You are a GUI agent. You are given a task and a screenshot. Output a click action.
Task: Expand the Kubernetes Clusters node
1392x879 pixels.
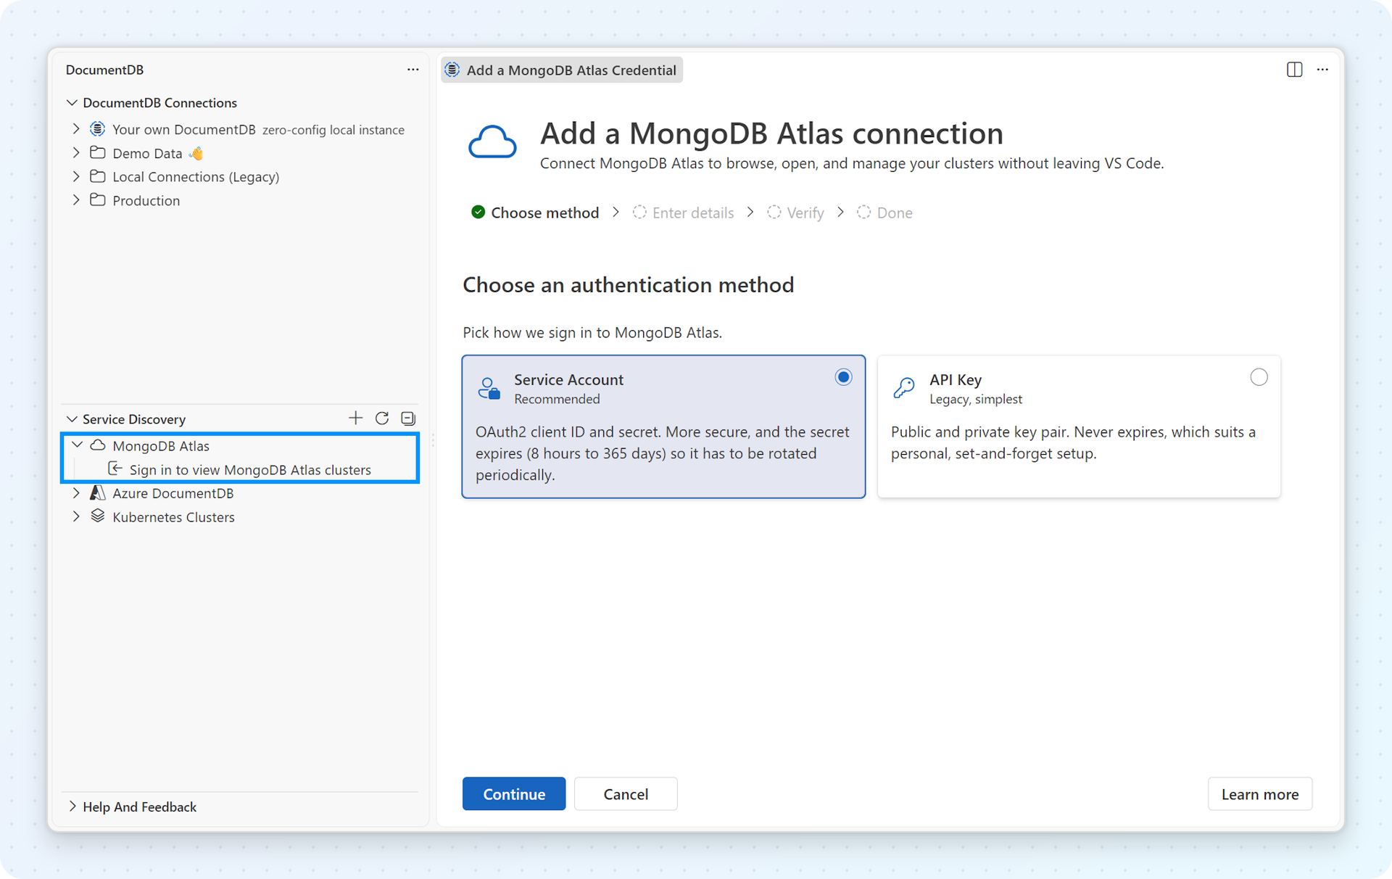pyautogui.click(x=76, y=516)
